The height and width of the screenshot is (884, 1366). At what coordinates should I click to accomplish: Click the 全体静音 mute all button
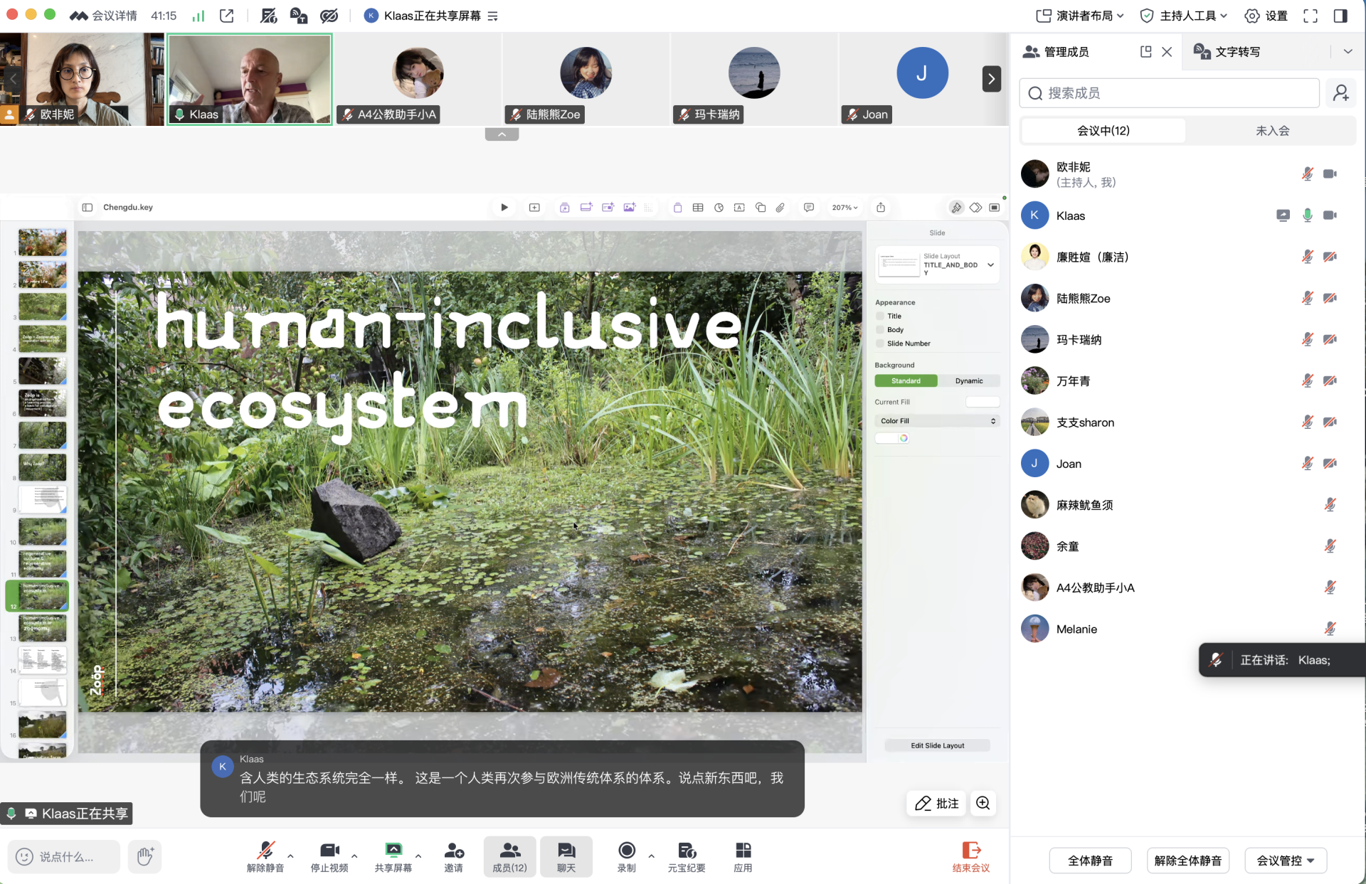pyautogui.click(x=1090, y=861)
